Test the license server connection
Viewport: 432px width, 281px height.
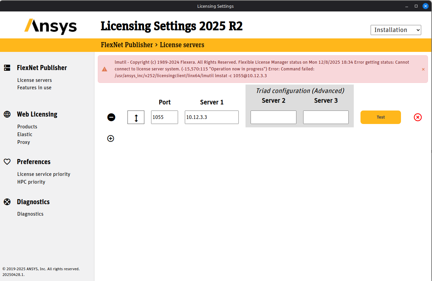point(381,117)
